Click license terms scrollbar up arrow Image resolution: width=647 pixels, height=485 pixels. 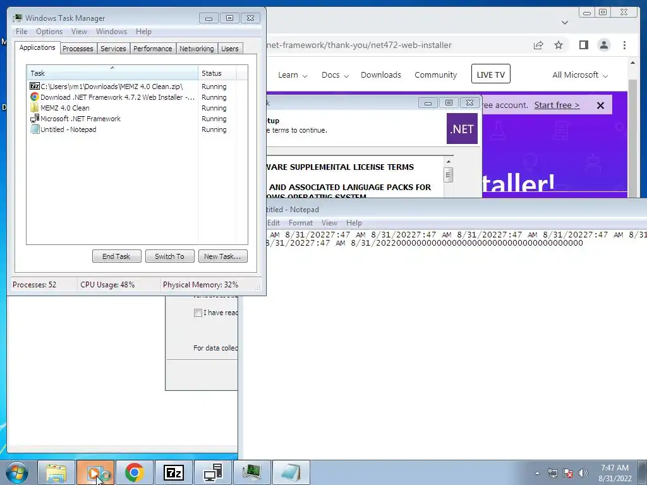(x=449, y=161)
